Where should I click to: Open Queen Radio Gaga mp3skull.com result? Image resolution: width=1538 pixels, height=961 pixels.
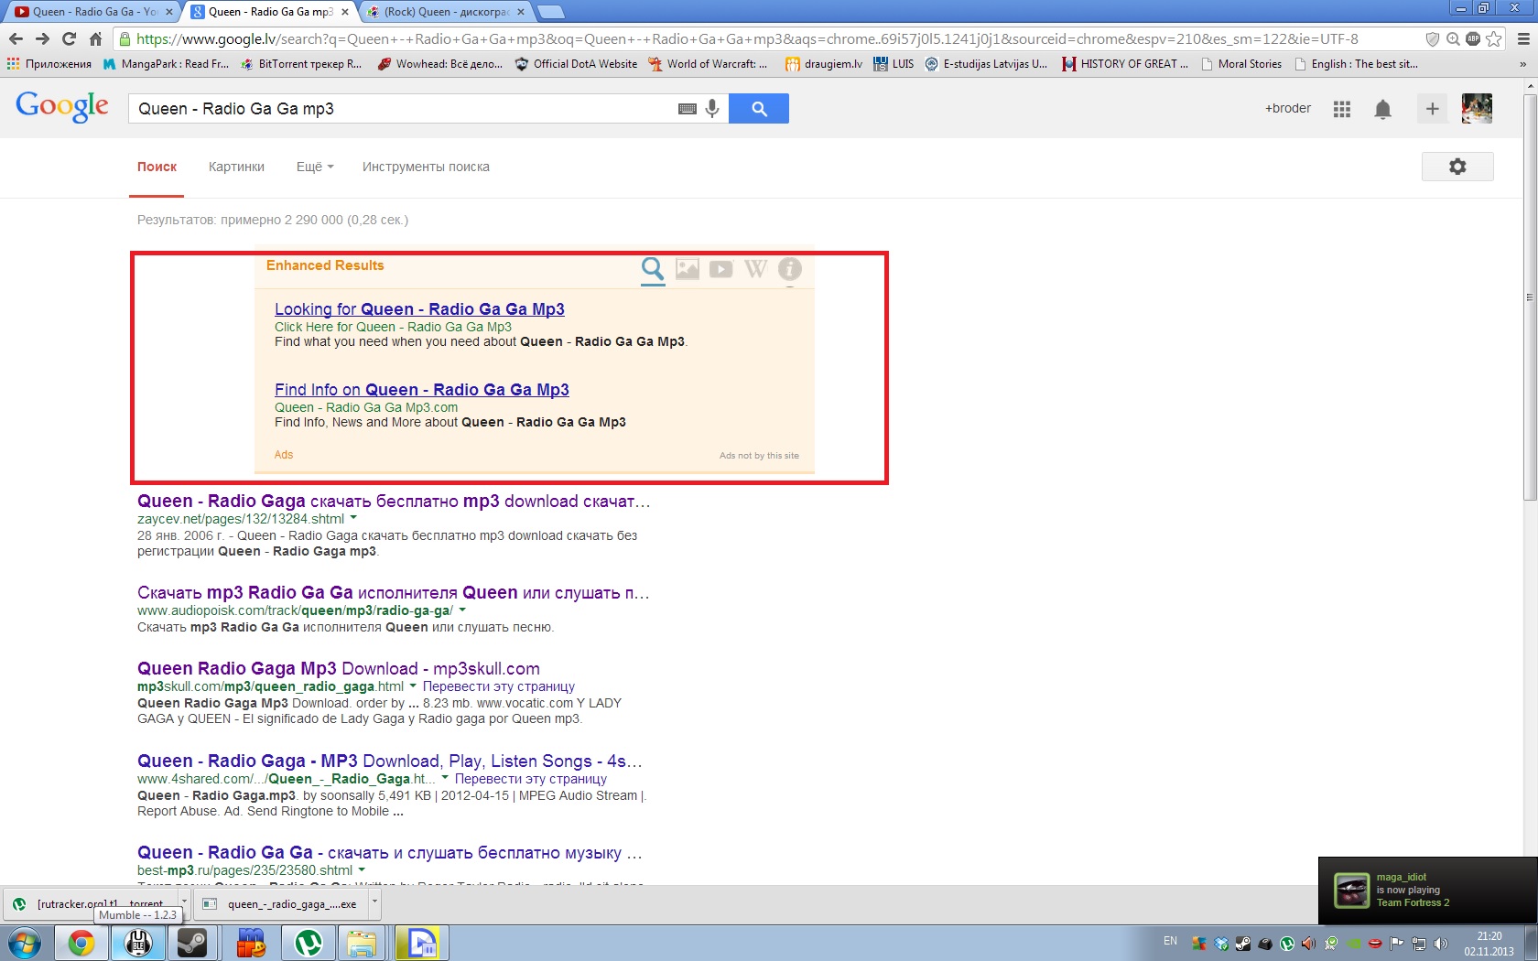coord(339,669)
